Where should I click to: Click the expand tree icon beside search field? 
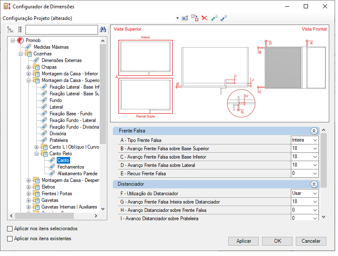click(x=10, y=30)
